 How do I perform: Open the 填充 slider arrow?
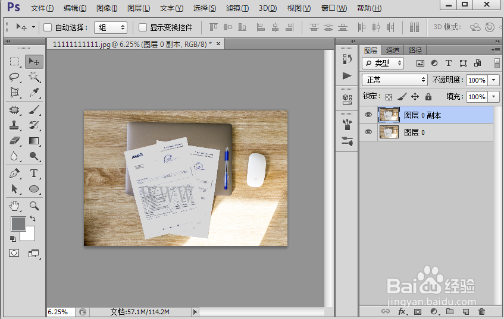click(494, 97)
